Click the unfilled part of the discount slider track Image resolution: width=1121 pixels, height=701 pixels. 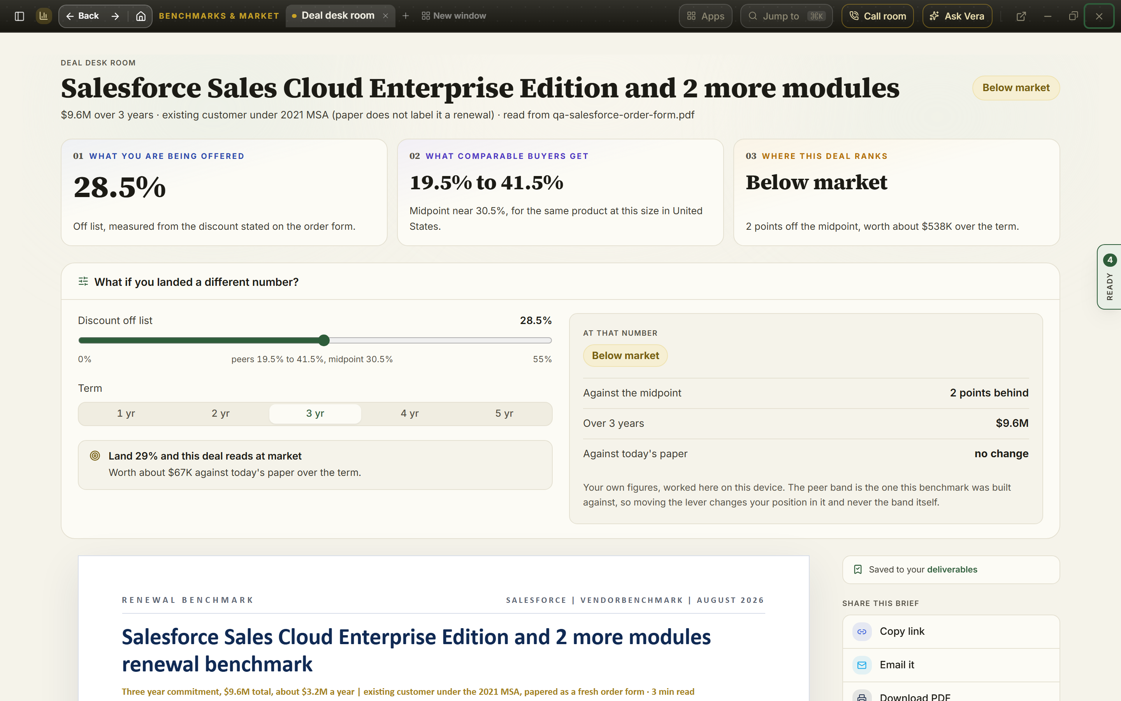pos(441,340)
